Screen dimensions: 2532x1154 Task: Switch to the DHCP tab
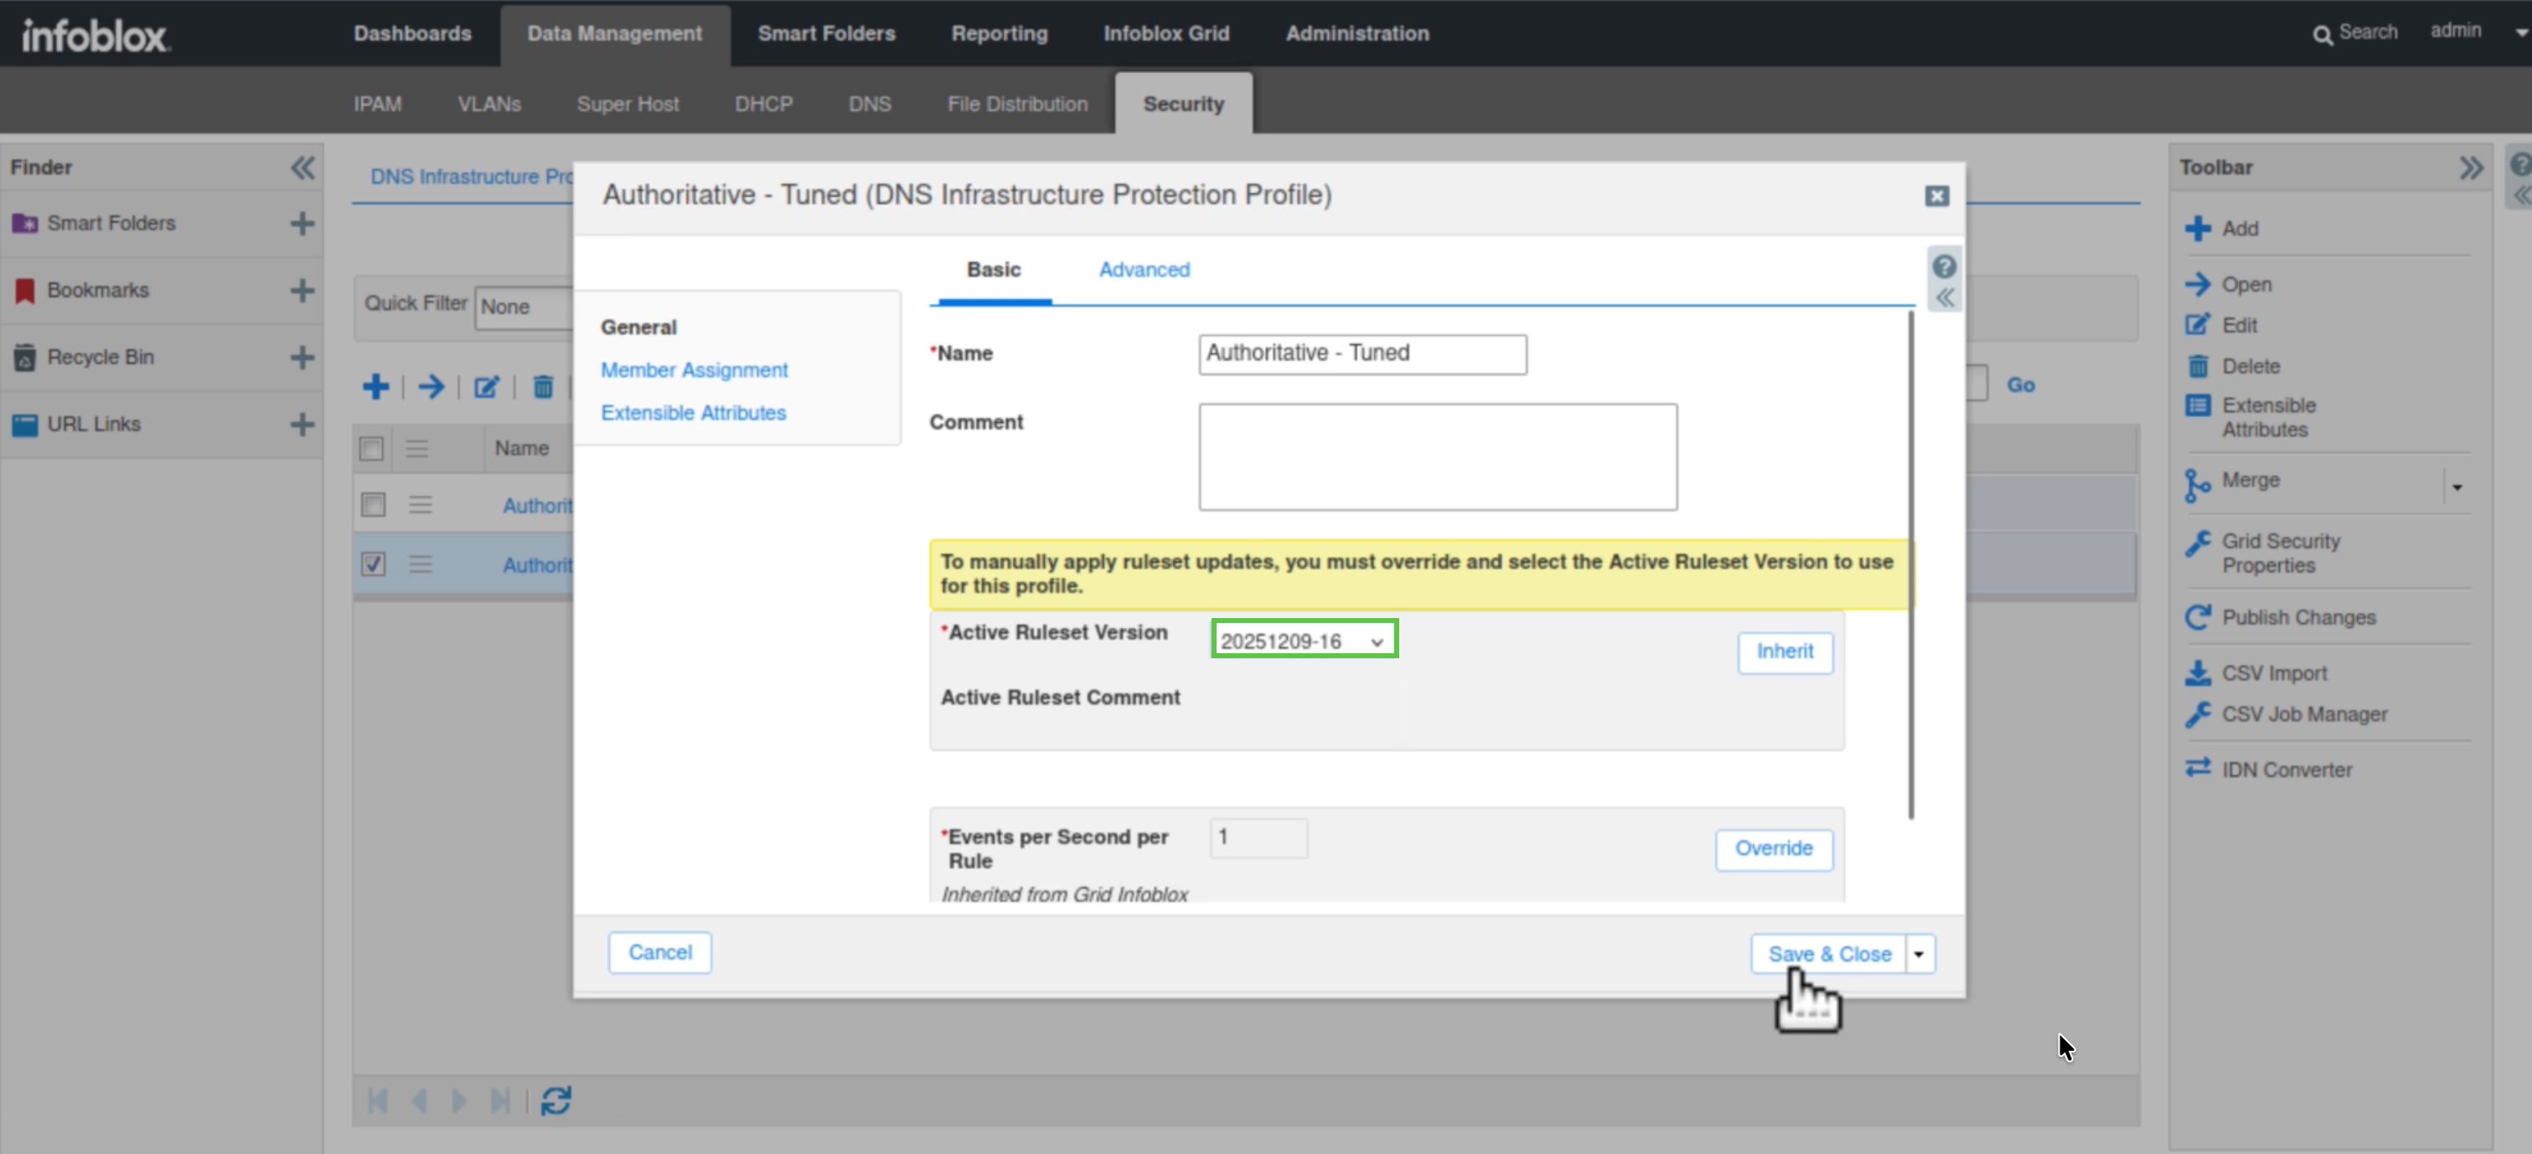tap(764, 104)
